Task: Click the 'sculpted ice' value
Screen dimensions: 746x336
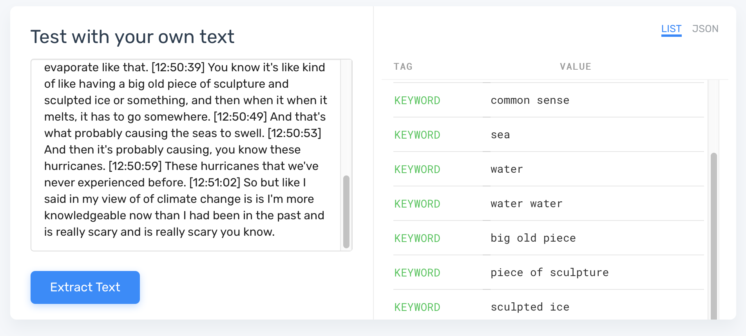Action: tap(530, 307)
